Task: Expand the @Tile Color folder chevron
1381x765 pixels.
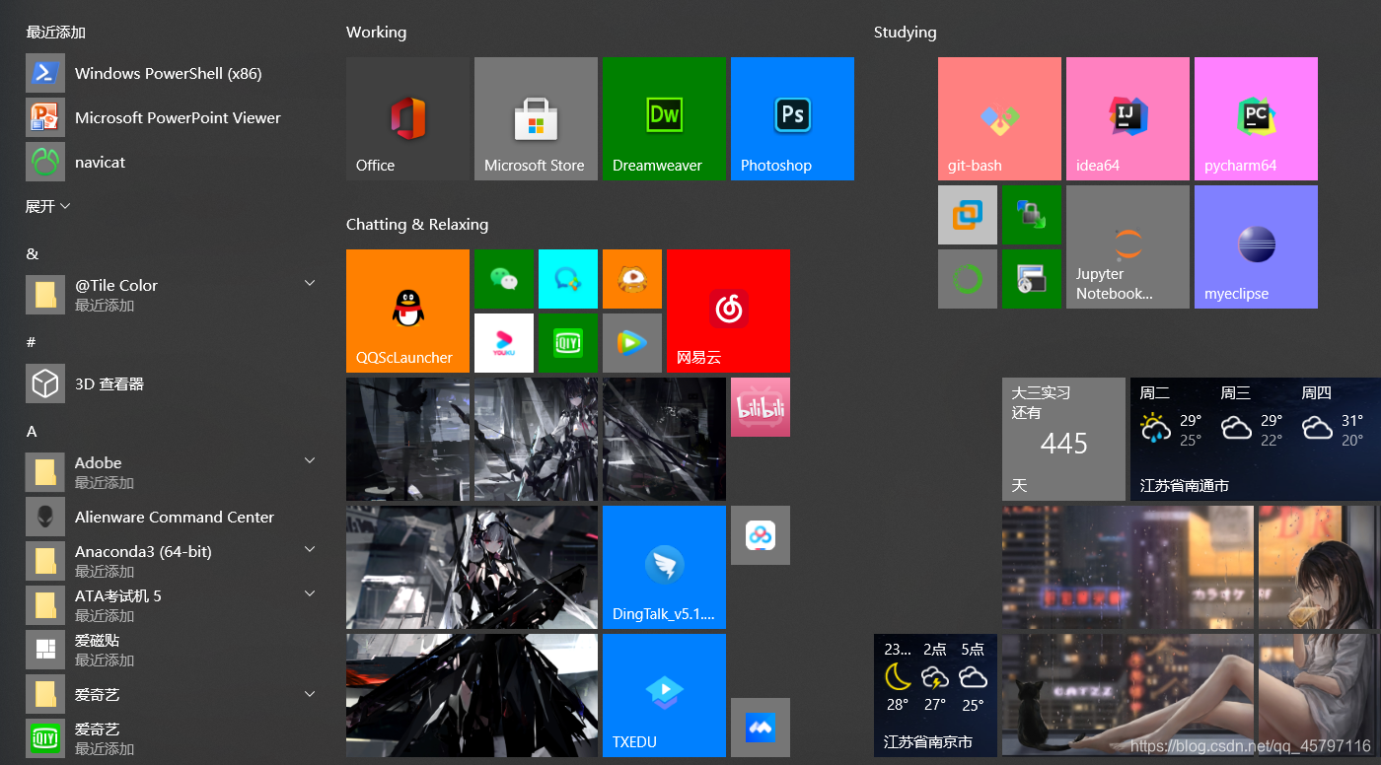Action: coord(310,284)
